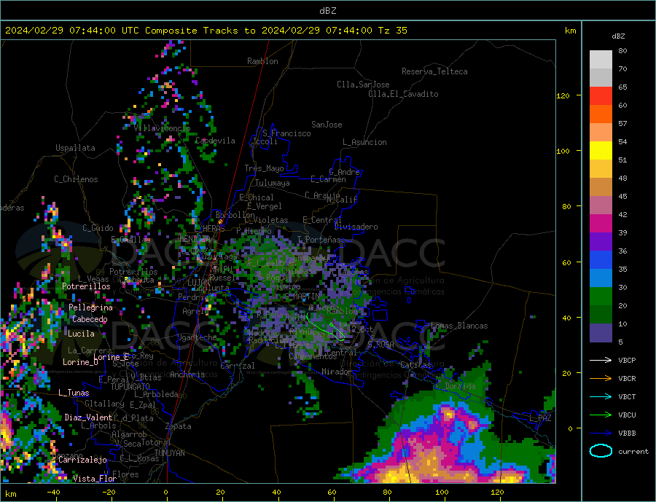656x502 pixels.
Task: Click the 42 value on dBZ scale
Action: pos(622,215)
